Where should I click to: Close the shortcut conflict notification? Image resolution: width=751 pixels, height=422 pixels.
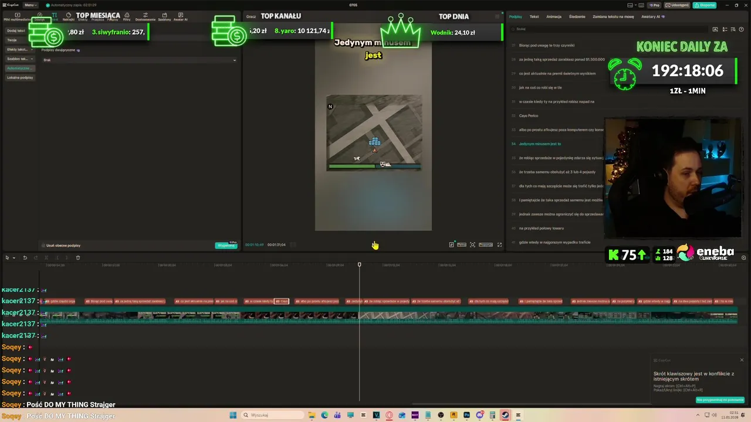(742, 360)
